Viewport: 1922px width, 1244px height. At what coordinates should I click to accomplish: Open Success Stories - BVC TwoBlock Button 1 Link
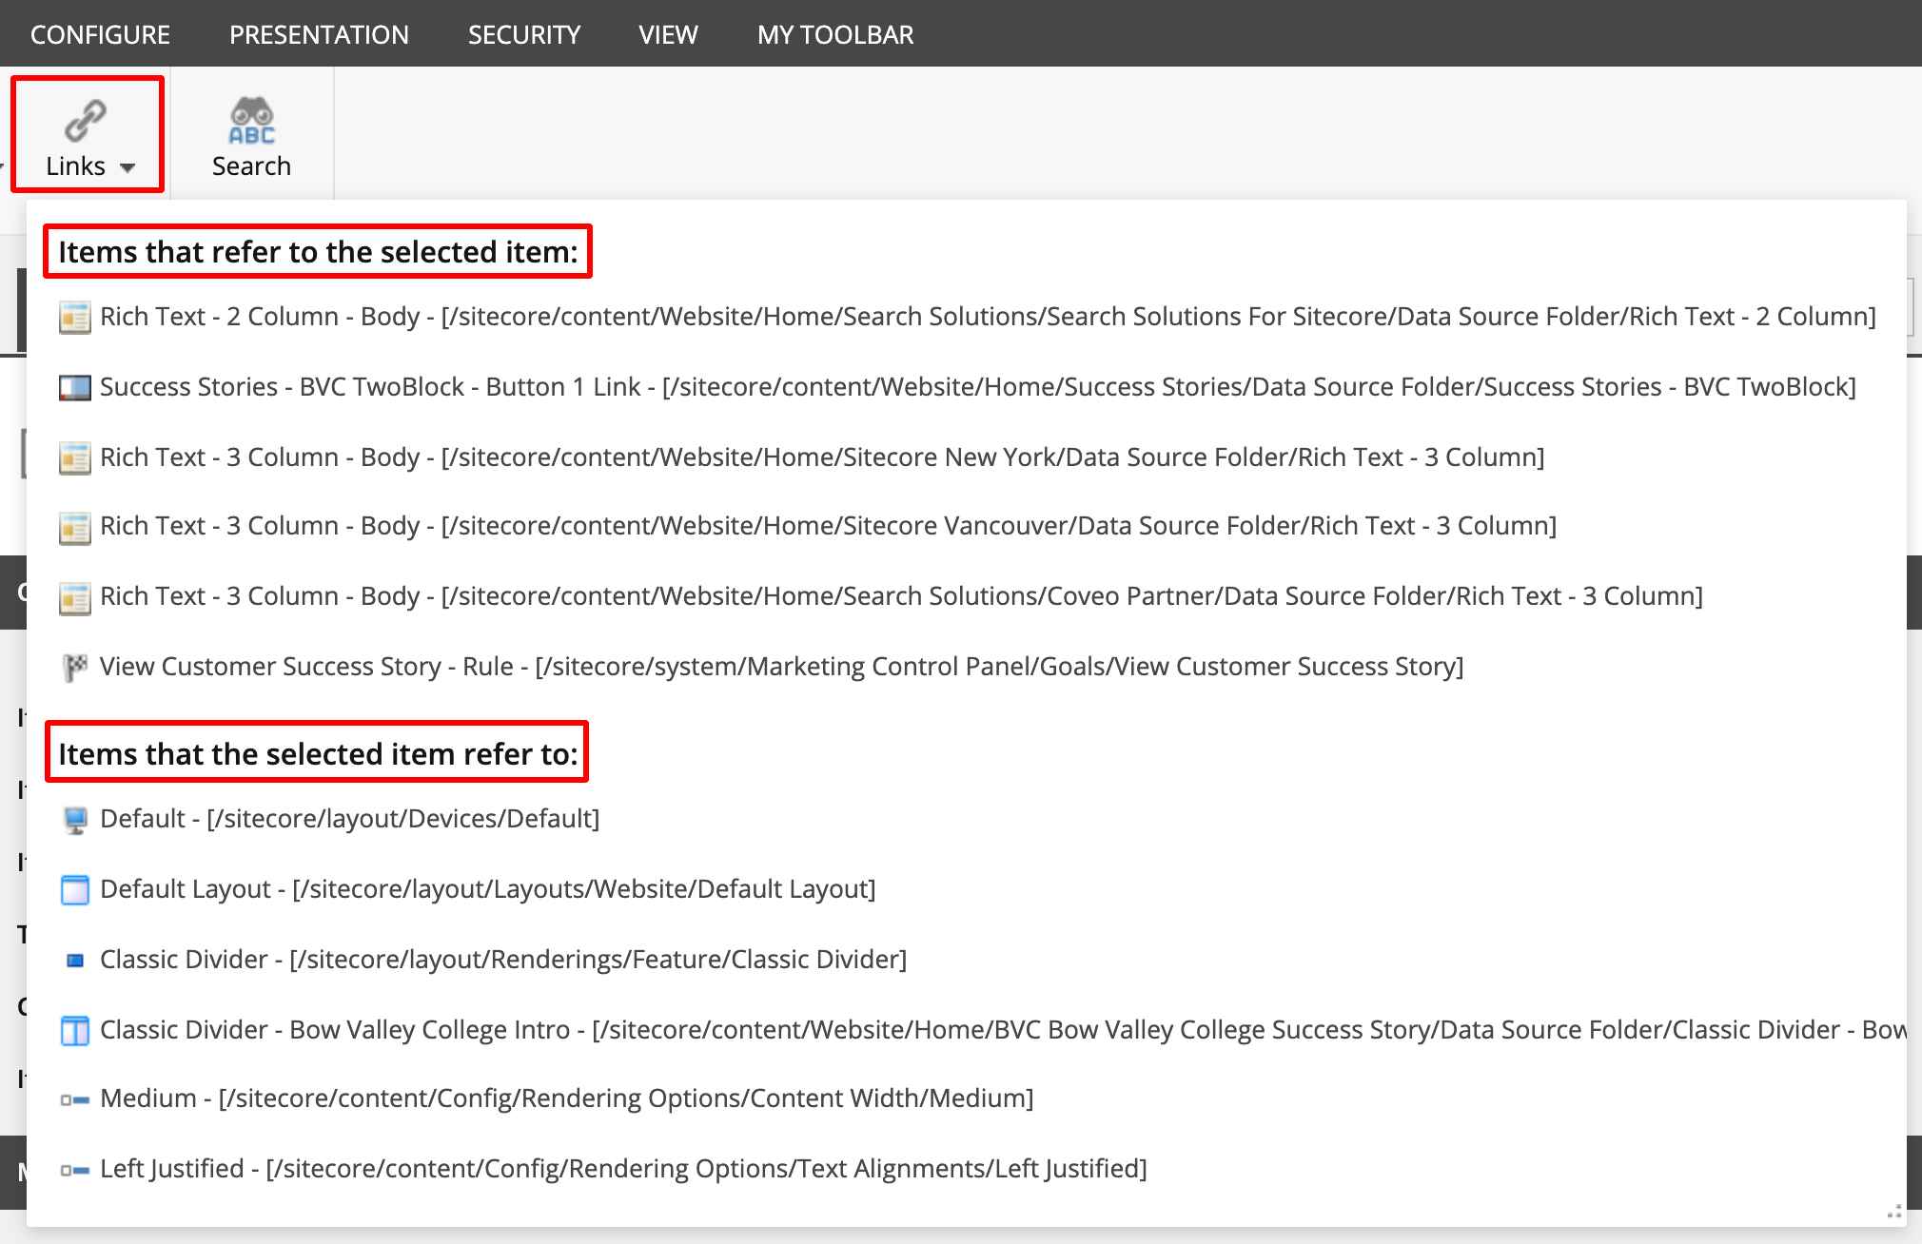pos(978,387)
